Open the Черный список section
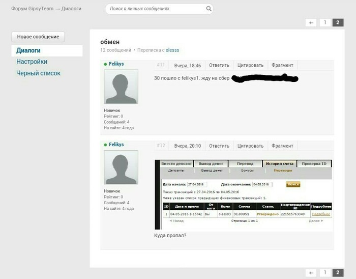 point(38,73)
